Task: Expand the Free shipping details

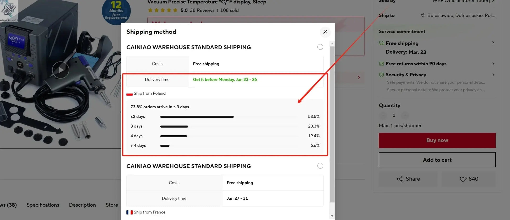Action: (x=493, y=43)
